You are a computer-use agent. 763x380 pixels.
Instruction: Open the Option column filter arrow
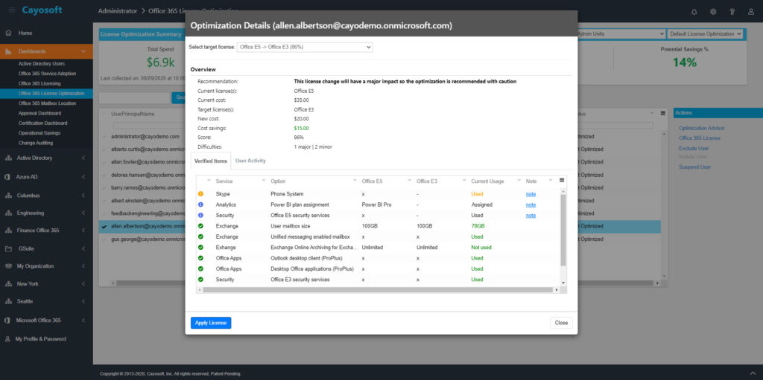(355, 181)
